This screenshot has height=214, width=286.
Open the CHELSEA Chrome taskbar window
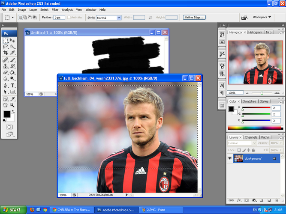(72, 210)
